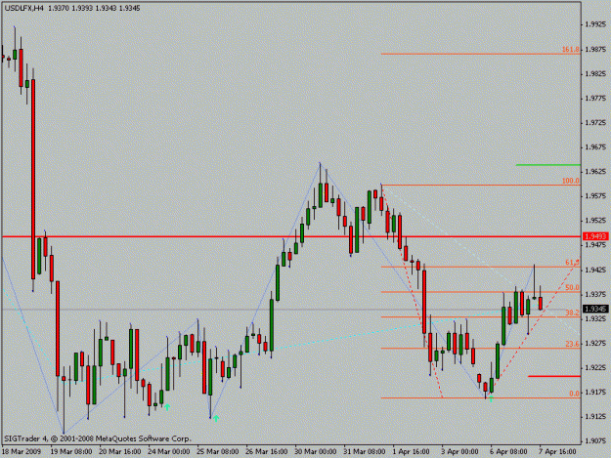Click the 1.9875 price scale value
Screen dimensions: 611x458
(595, 49)
